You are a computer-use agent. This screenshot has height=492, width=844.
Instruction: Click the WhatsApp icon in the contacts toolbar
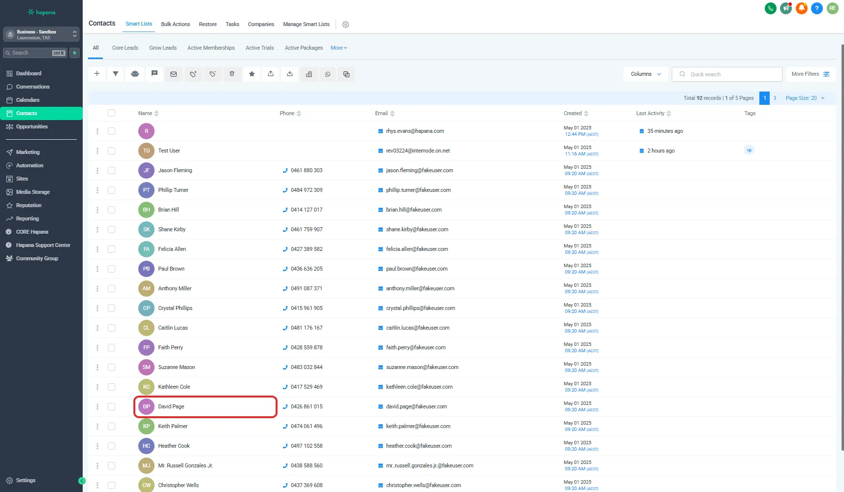pyautogui.click(x=328, y=74)
